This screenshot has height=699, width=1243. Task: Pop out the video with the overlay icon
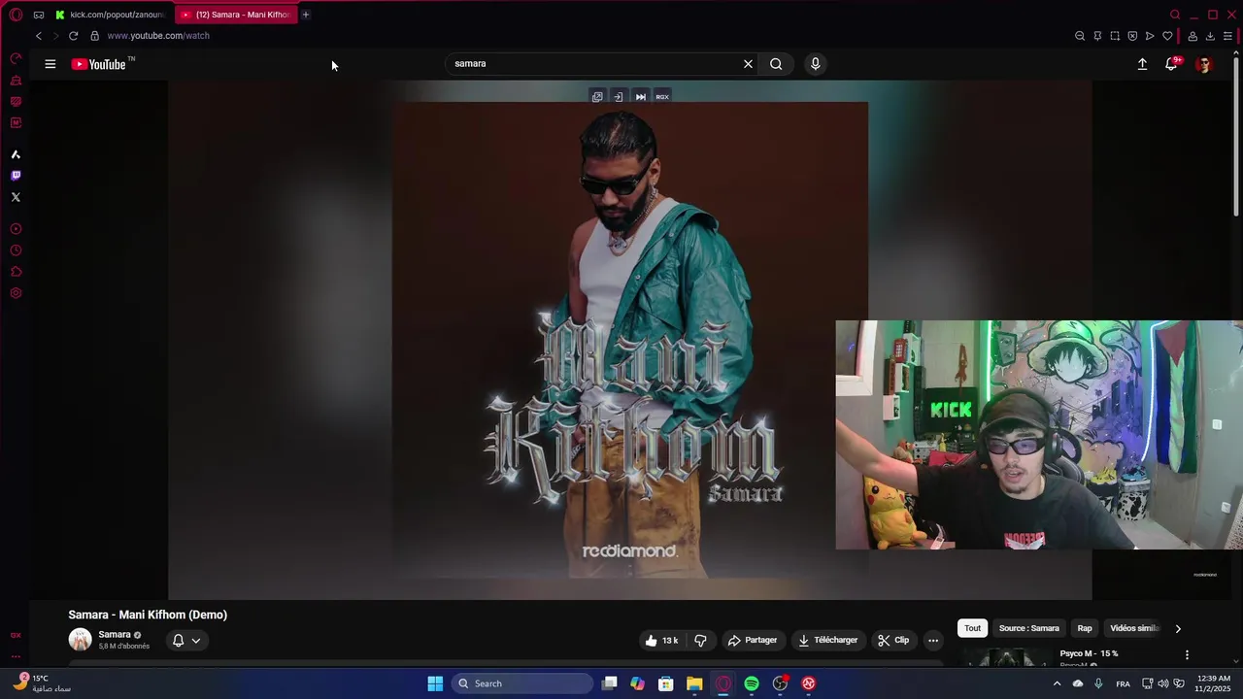click(x=597, y=97)
